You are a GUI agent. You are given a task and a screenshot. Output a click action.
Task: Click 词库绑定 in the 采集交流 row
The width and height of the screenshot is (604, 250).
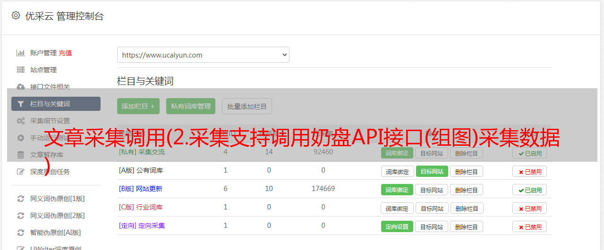(x=397, y=153)
